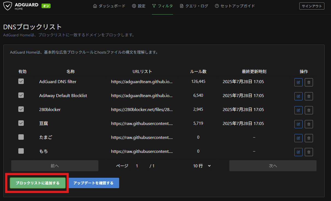Uncheck the AdAway Default Blocklist
The image size is (331, 201).
pyautogui.click(x=21, y=95)
